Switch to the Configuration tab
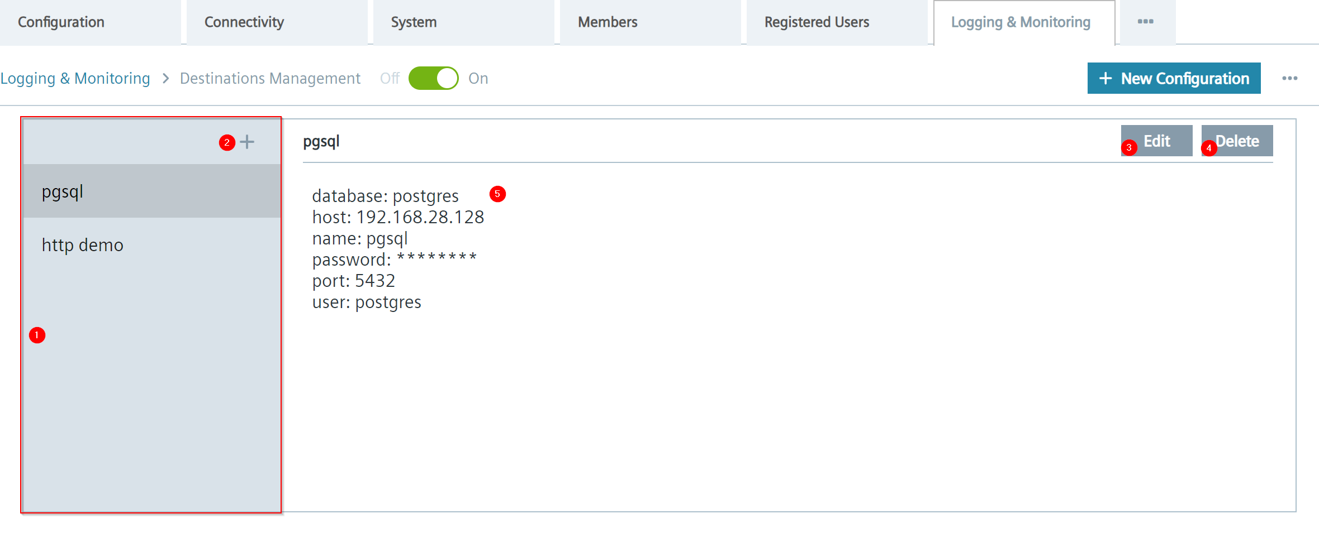The image size is (1319, 557). 61,22
